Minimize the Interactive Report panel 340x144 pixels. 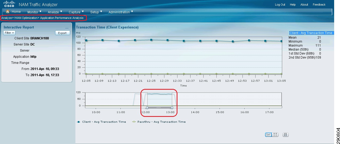click(x=67, y=28)
